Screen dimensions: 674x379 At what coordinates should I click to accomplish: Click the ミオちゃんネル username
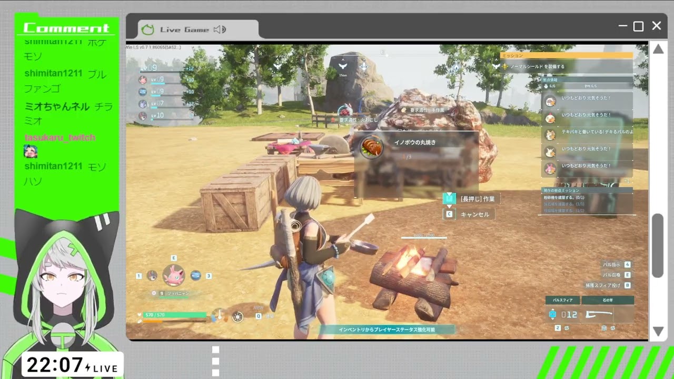point(57,106)
